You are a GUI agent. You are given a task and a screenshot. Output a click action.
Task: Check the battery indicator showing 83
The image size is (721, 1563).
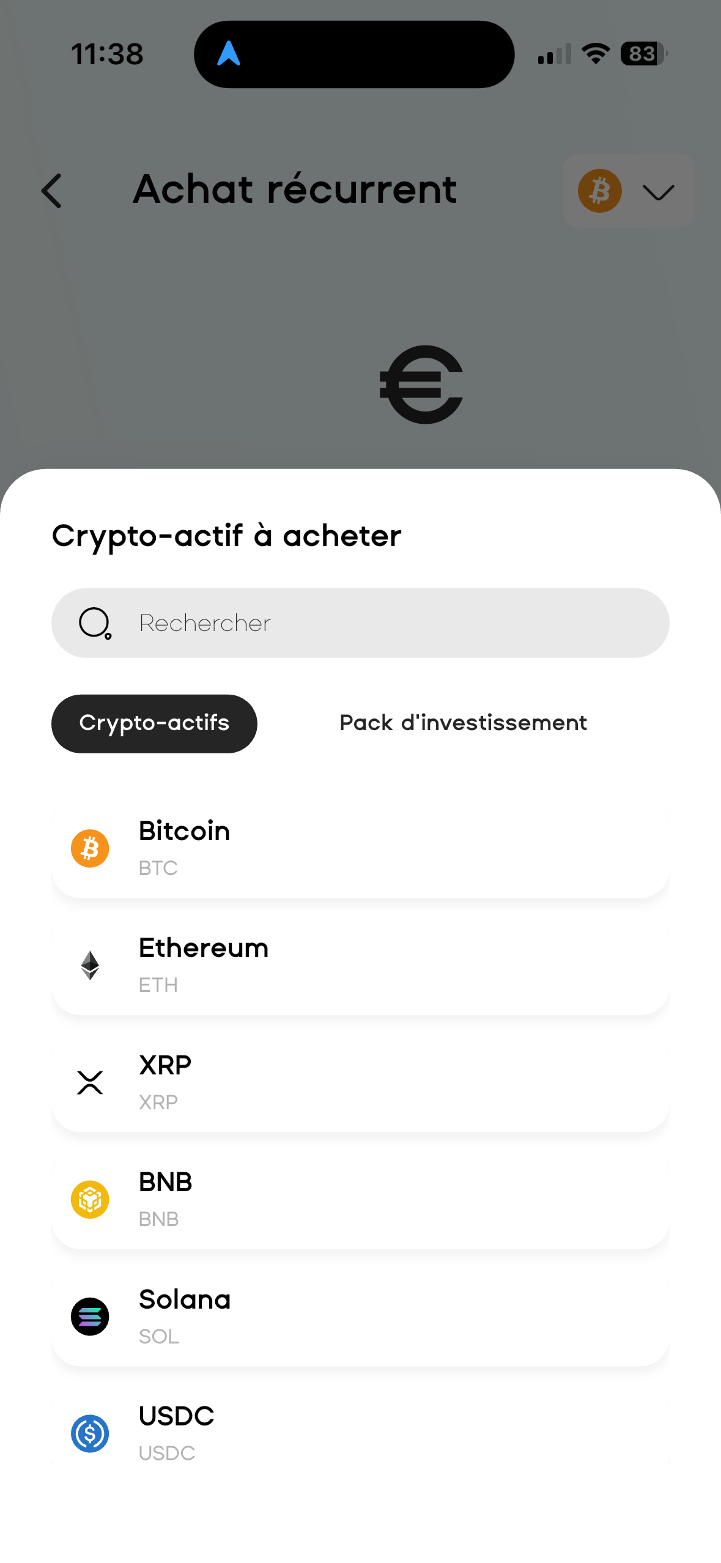tap(643, 54)
